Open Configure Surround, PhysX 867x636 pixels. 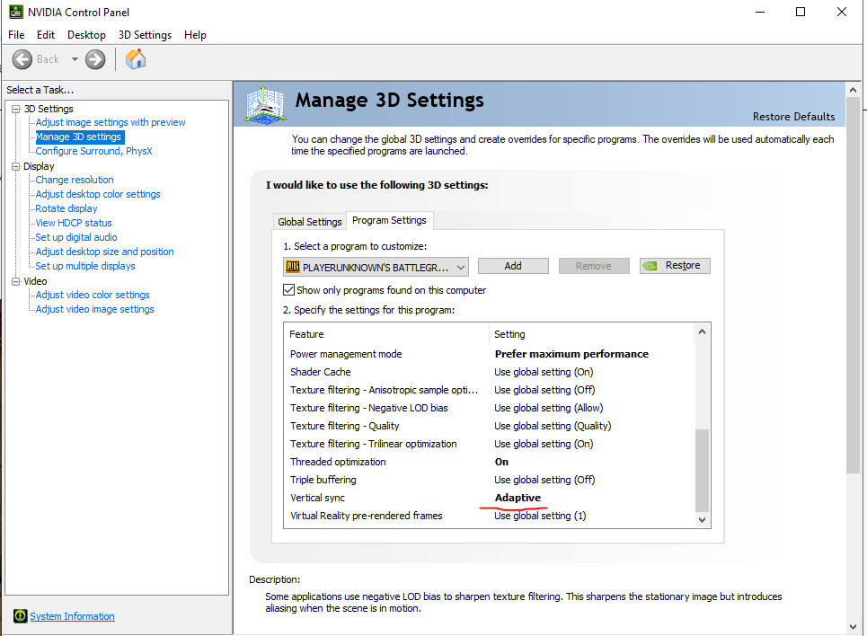coord(94,151)
